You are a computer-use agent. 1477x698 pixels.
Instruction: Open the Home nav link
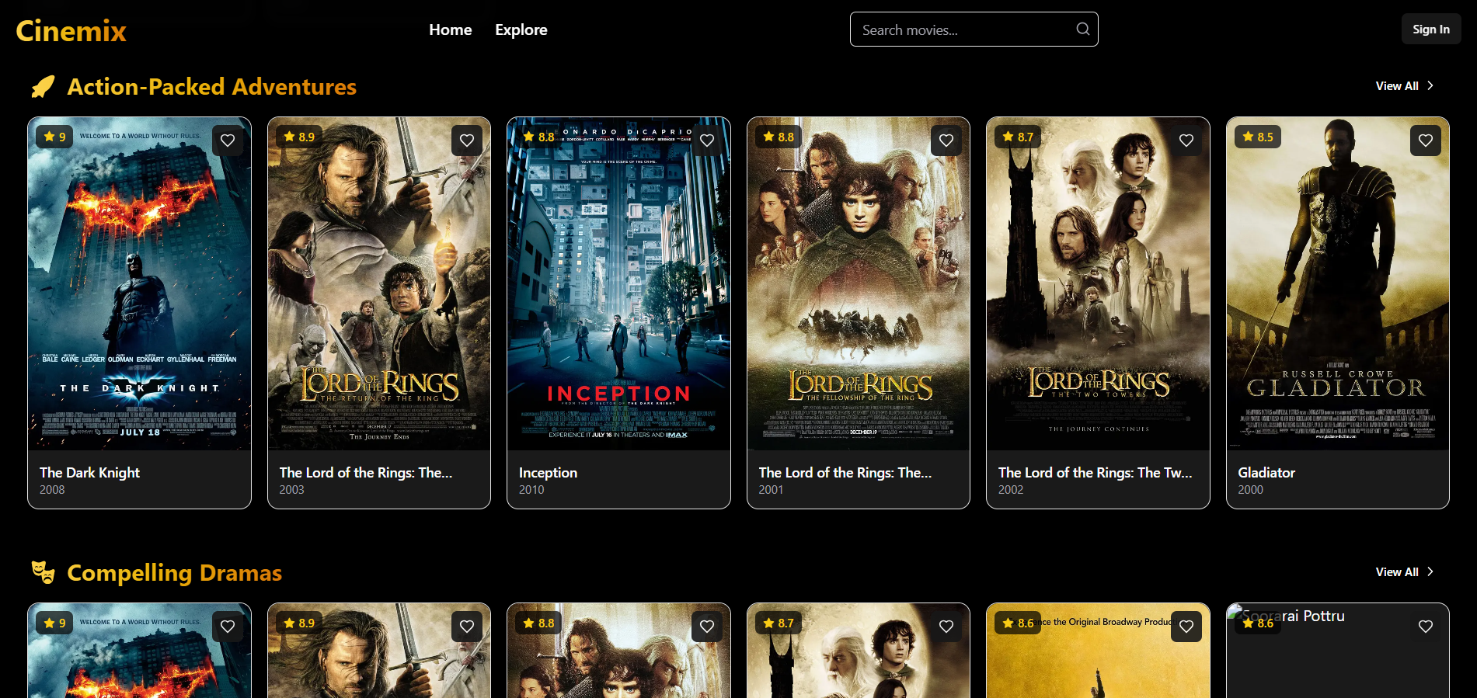[x=451, y=30]
